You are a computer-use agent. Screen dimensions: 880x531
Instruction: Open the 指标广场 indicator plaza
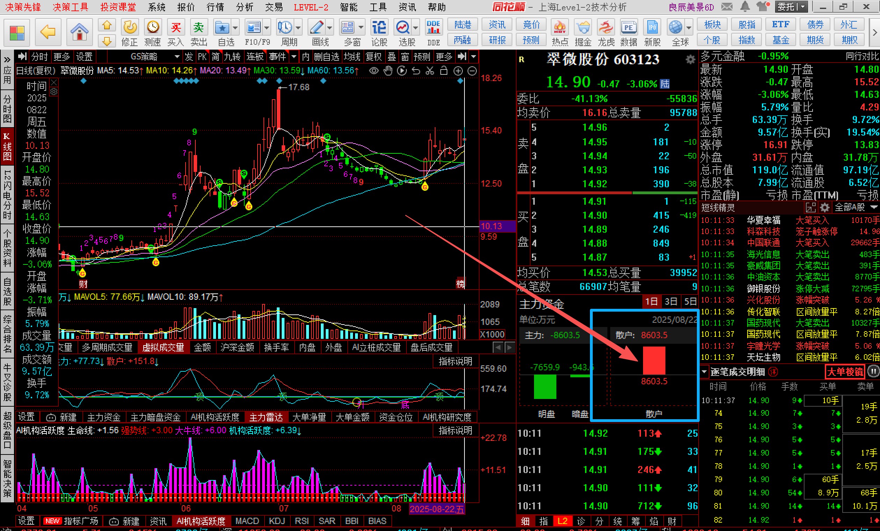[72, 521]
